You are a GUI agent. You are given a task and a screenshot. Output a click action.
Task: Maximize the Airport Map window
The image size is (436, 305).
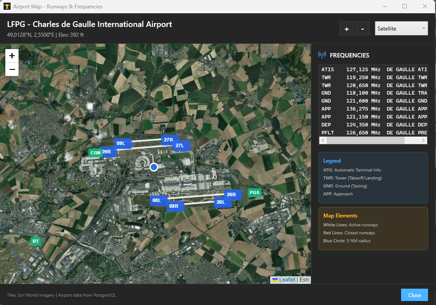tap(405, 6)
